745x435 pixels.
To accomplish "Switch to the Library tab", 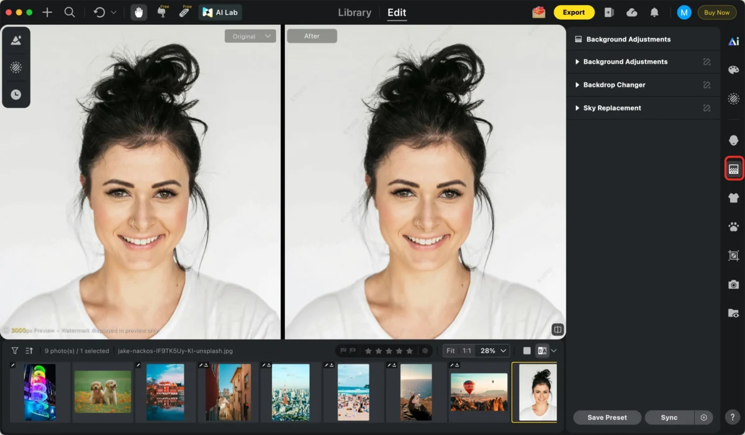I will pyautogui.click(x=354, y=12).
